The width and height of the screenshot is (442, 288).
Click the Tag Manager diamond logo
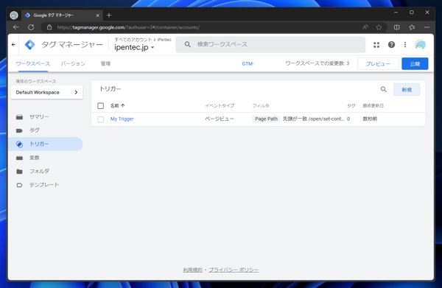click(x=30, y=44)
